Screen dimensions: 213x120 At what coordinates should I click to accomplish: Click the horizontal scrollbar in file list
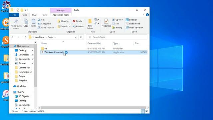click(93, 108)
